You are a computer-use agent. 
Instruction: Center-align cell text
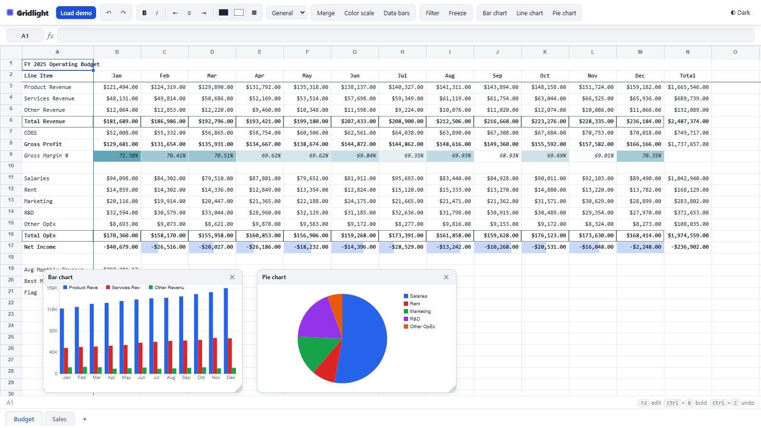coord(189,13)
